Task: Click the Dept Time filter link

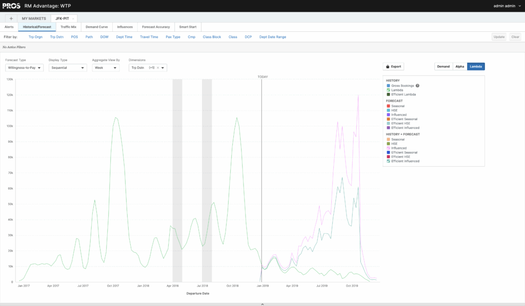Action: [x=124, y=36]
